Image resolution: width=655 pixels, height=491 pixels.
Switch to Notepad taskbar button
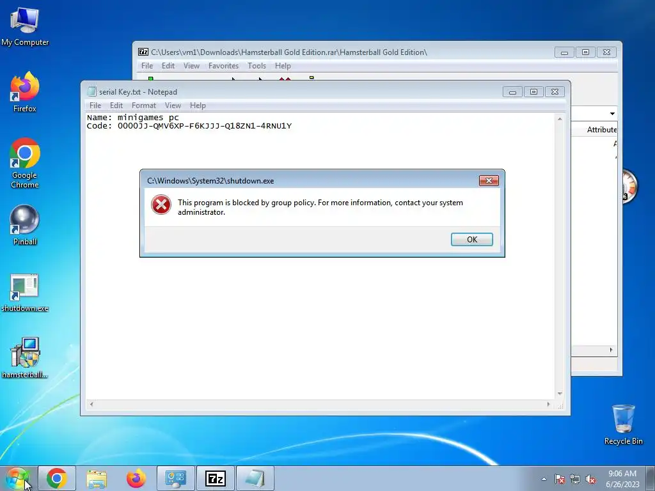255,478
